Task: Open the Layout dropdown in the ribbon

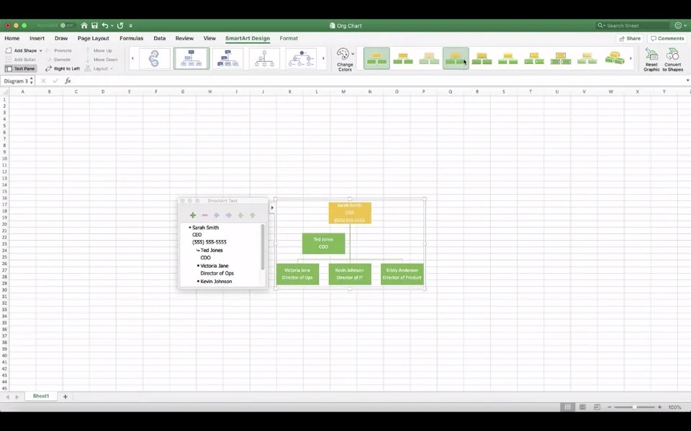Action: tap(99, 69)
